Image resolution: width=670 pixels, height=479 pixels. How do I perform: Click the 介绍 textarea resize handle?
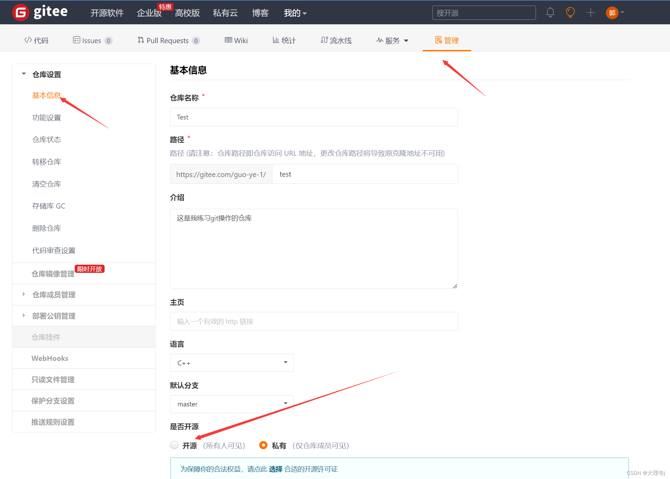point(455,286)
